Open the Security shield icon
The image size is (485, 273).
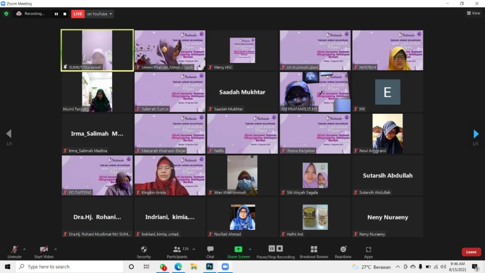coord(144,249)
